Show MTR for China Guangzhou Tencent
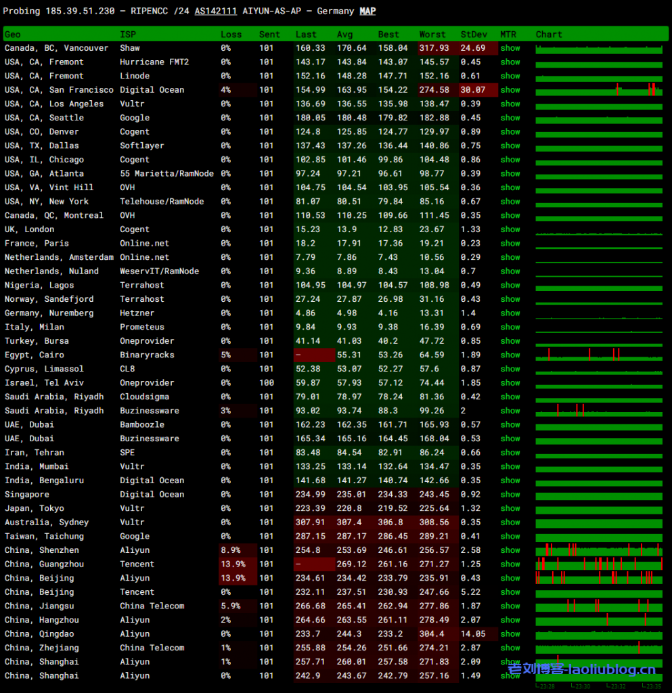Viewport: 672px width, 693px height. [x=510, y=564]
